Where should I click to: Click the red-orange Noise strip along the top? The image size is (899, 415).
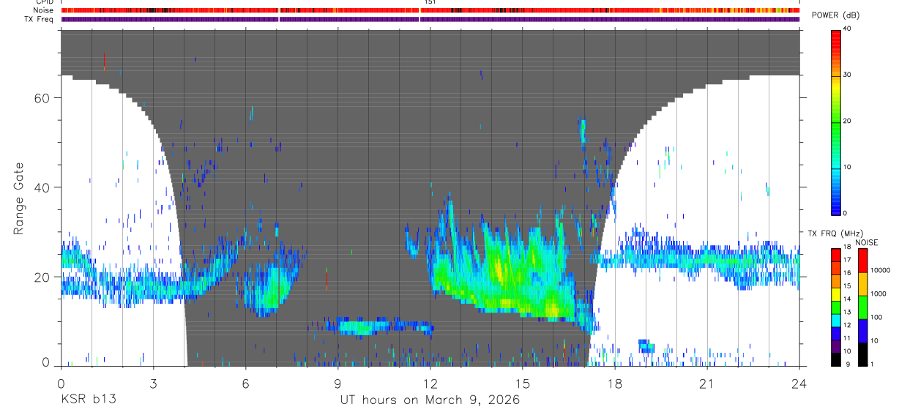pos(430,10)
